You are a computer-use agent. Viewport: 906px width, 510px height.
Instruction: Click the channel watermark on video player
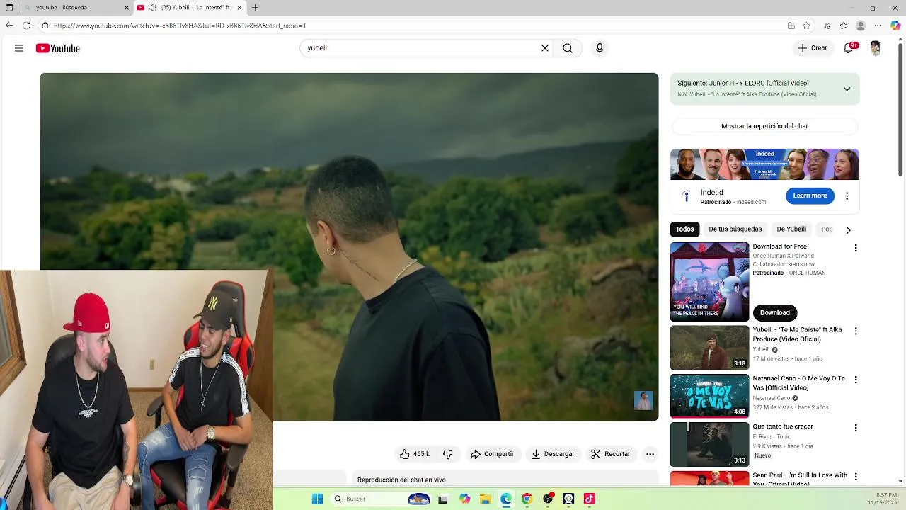pos(643,400)
